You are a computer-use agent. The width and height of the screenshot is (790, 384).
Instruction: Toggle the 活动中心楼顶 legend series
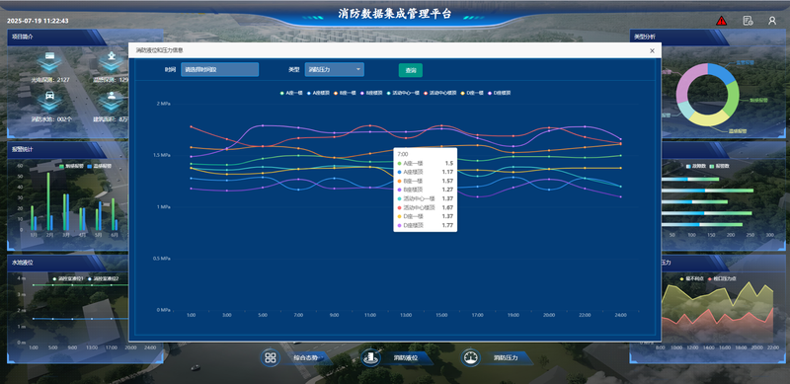pos(440,93)
